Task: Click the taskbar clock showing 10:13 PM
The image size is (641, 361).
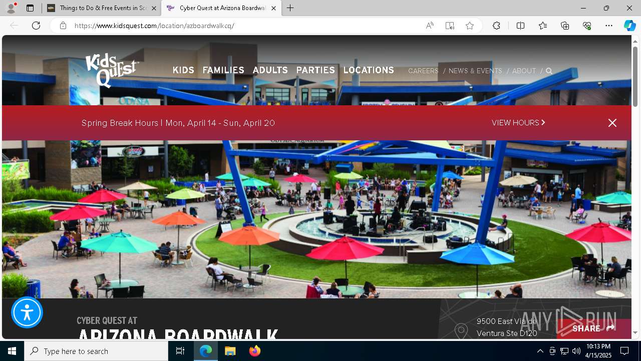Action: pos(598,351)
